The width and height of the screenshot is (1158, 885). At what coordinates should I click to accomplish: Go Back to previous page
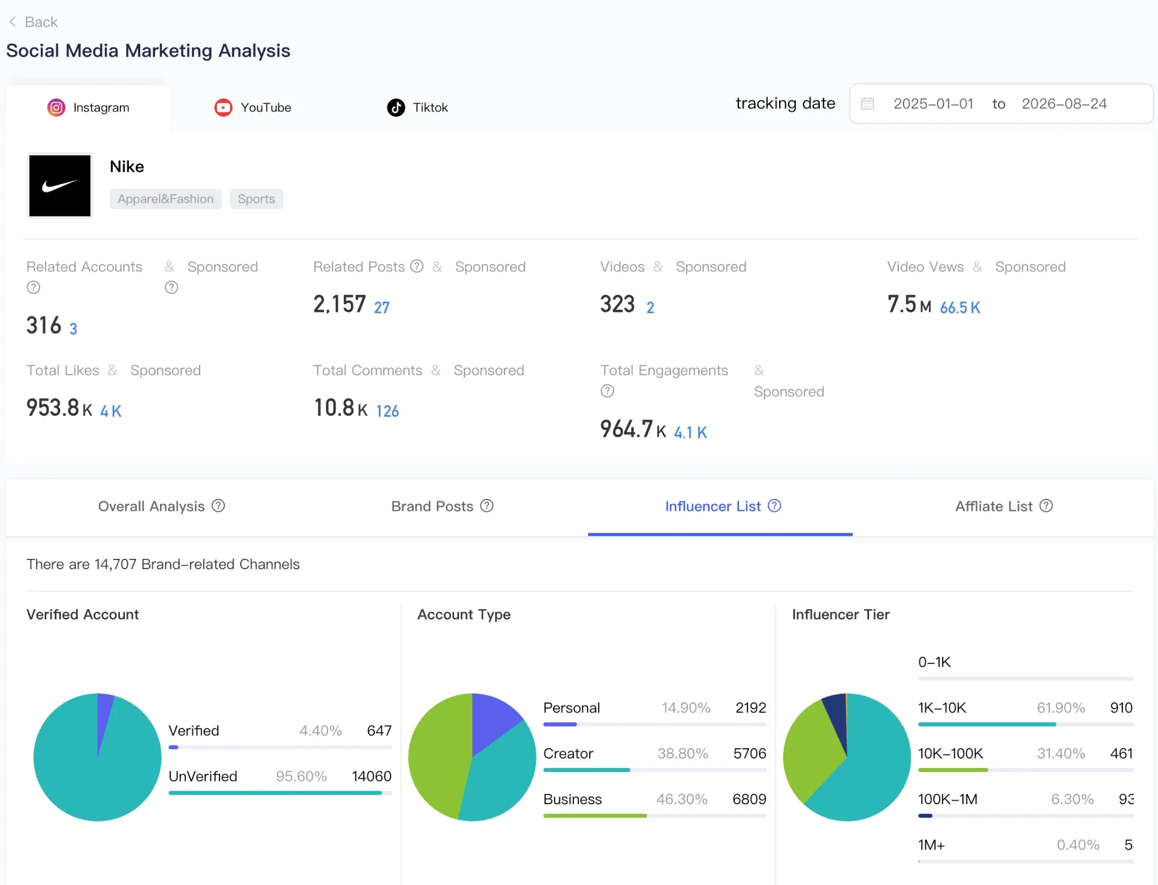pos(33,22)
